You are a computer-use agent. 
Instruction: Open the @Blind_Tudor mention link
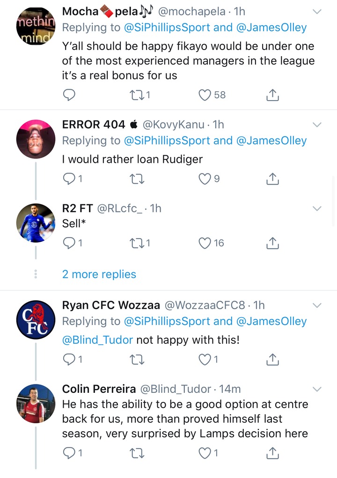(x=97, y=340)
